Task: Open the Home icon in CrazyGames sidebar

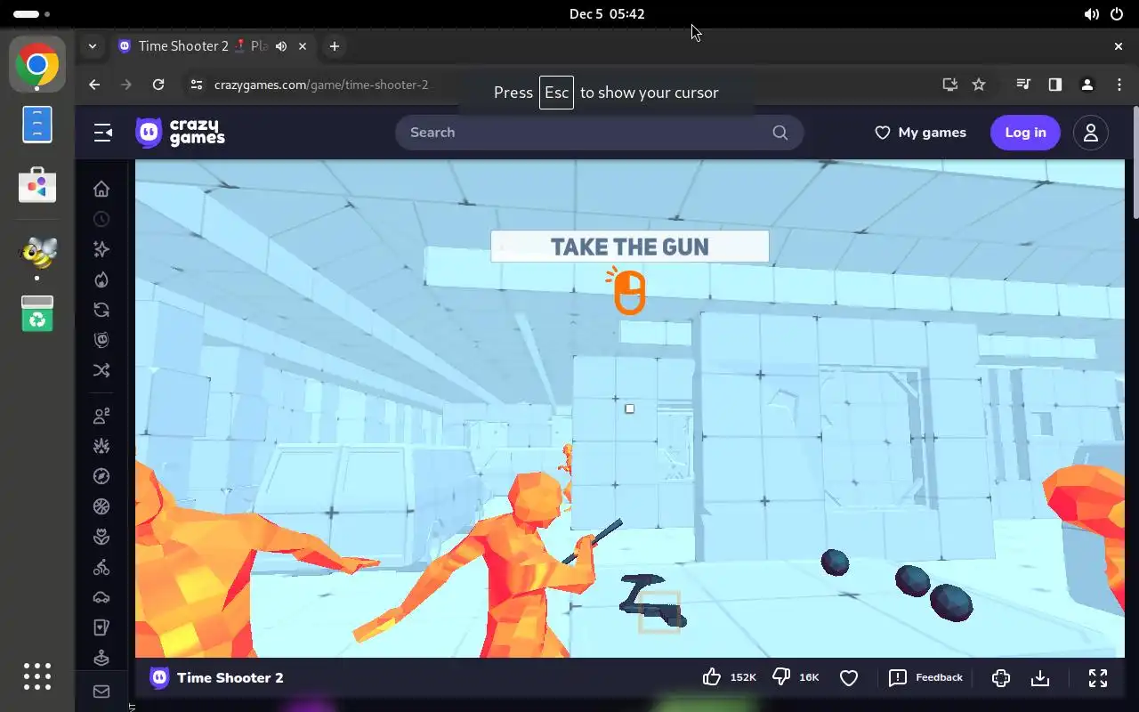Action: pyautogui.click(x=101, y=189)
